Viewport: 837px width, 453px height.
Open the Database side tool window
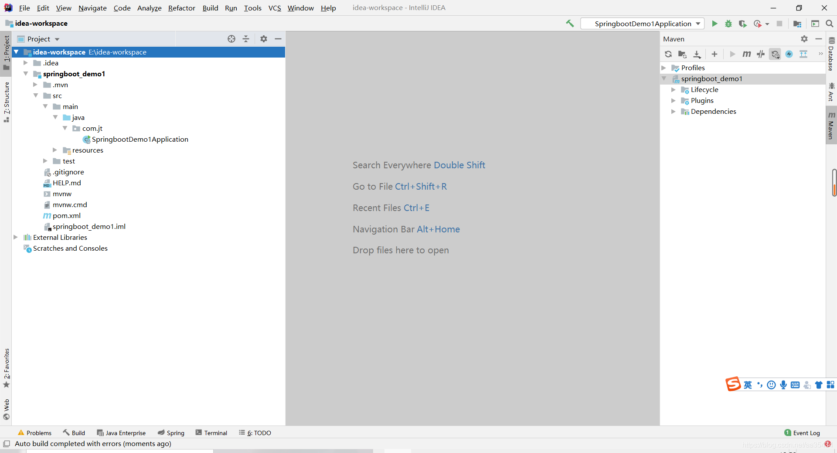(x=831, y=54)
